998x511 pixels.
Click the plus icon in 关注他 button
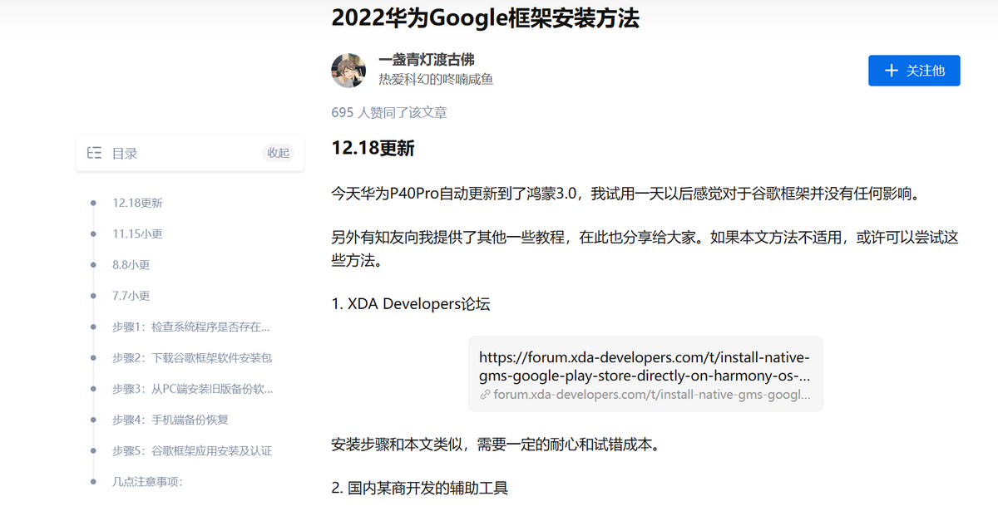click(891, 71)
